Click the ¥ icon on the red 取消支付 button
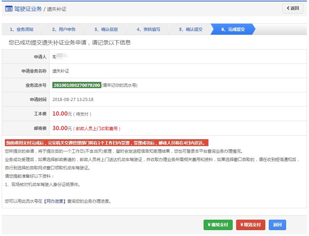 click(x=242, y=225)
